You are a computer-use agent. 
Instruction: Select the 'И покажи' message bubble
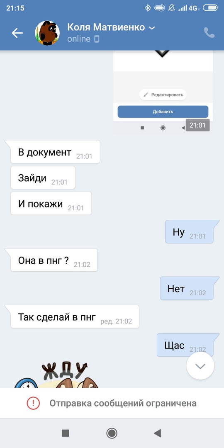click(x=51, y=203)
